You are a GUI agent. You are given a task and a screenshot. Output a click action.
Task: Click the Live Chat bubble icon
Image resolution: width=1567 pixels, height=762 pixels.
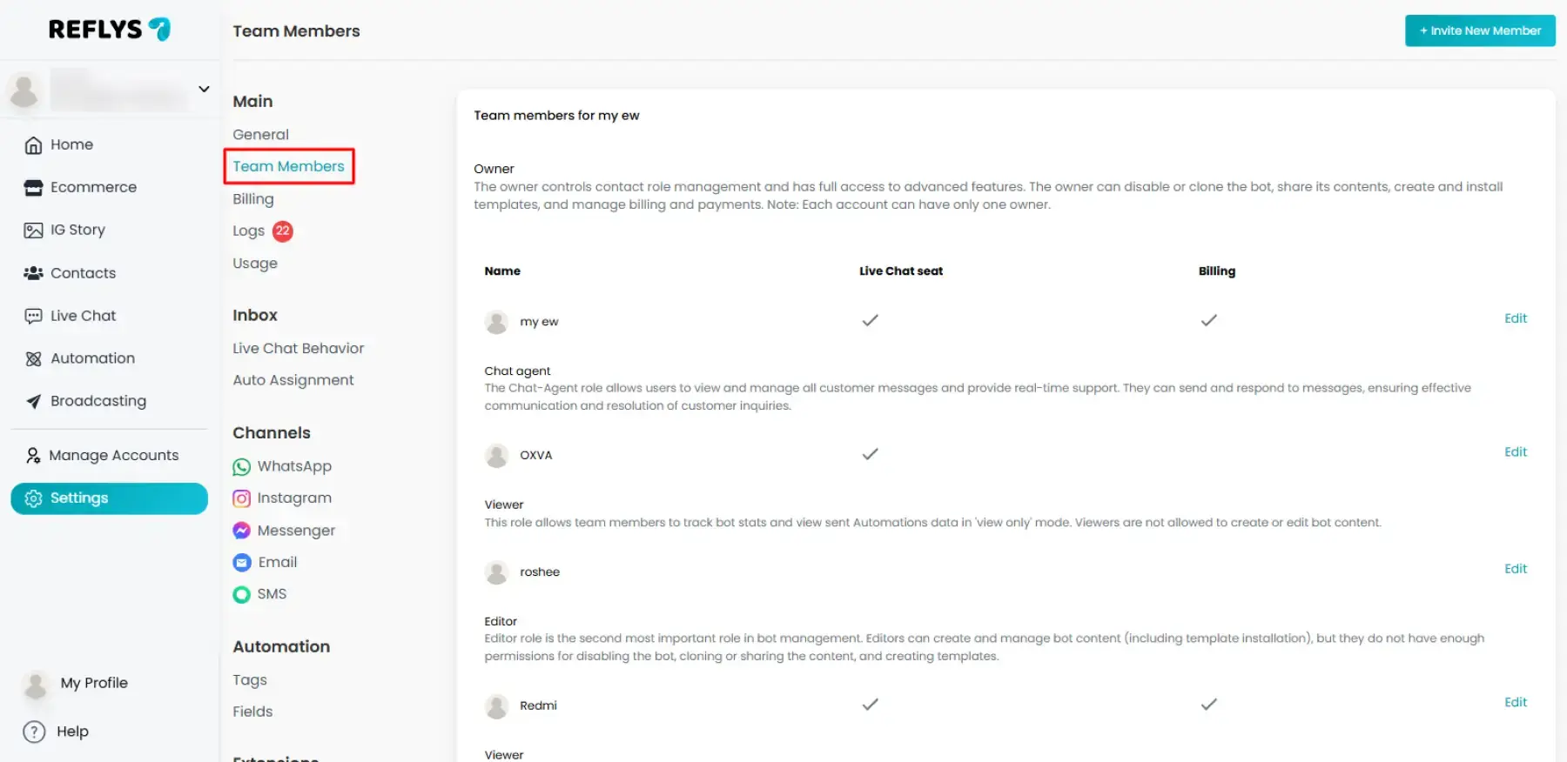[x=33, y=316]
